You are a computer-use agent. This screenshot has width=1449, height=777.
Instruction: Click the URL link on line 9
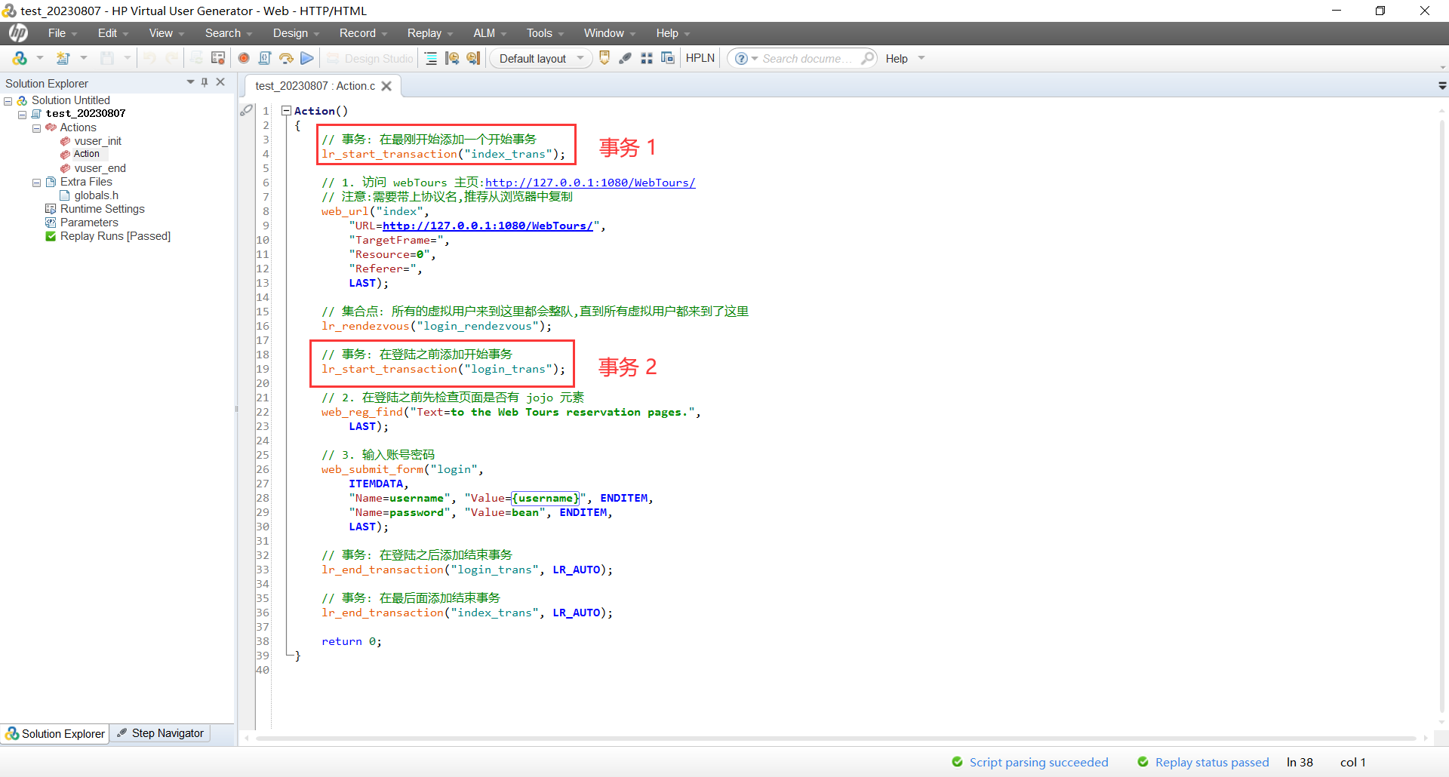coord(488,226)
